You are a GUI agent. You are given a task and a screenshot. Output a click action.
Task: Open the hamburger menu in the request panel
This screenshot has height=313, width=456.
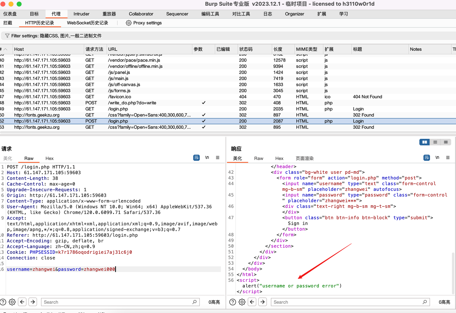(217, 157)
